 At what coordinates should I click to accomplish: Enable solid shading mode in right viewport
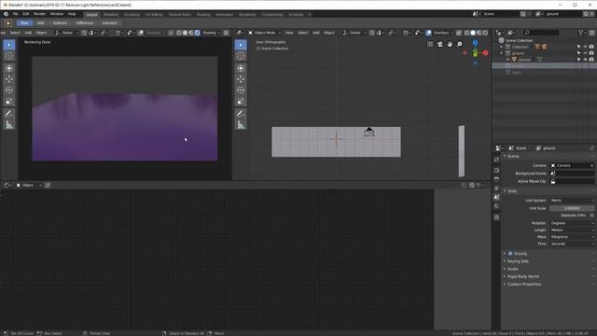(473, 33)
